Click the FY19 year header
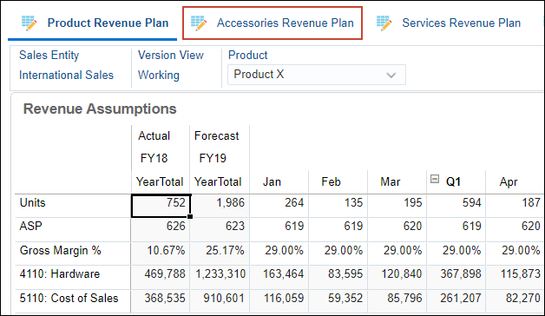Viewport: 545px width, 316px height. (213, 159)
